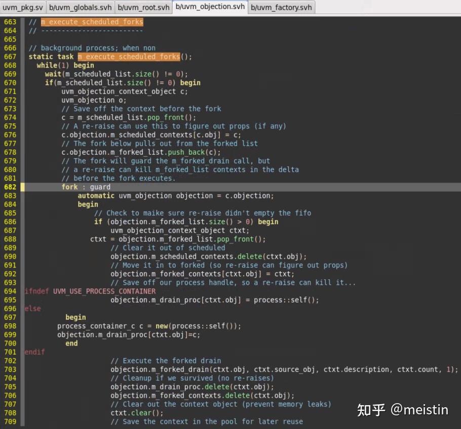Click the active b/uvm_objection.svh tab

coord(210,7)
